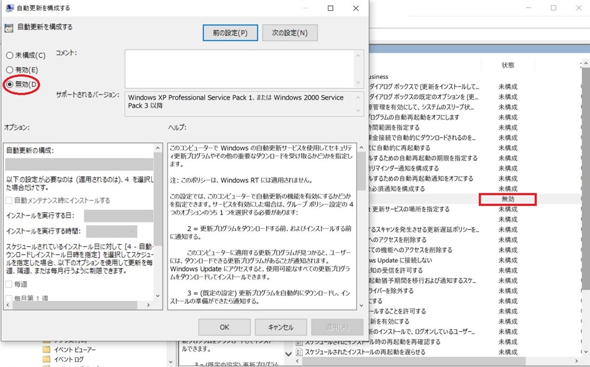Click background description pane down chevron
The width and height of the screenshot is (590, 367).
pyautogui.click(x=288, y=353)
